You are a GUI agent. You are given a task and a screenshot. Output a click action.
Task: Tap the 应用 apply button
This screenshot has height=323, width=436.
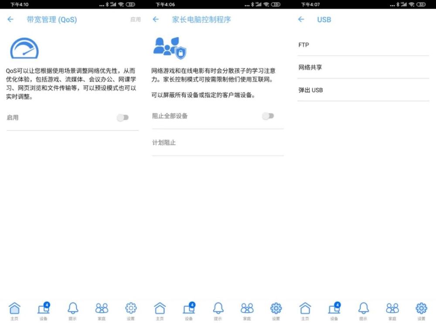[x=136, y=20]
